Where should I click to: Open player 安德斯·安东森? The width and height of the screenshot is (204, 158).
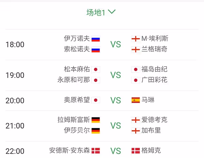[69, 150]
